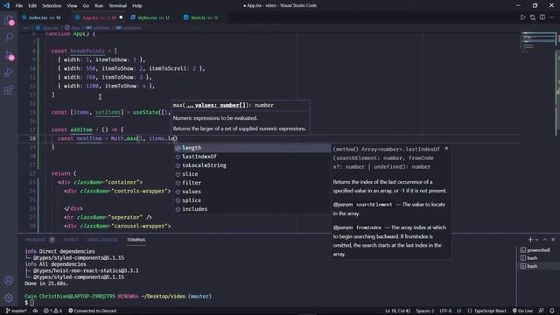The height and width of the screenshot is (315, 560).
Task: Open editor More Actions ellipsis
Action: pos(552,17)
